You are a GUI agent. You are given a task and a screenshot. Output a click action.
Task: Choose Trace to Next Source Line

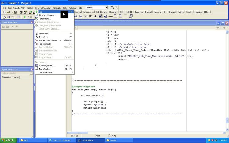(54, 40)
